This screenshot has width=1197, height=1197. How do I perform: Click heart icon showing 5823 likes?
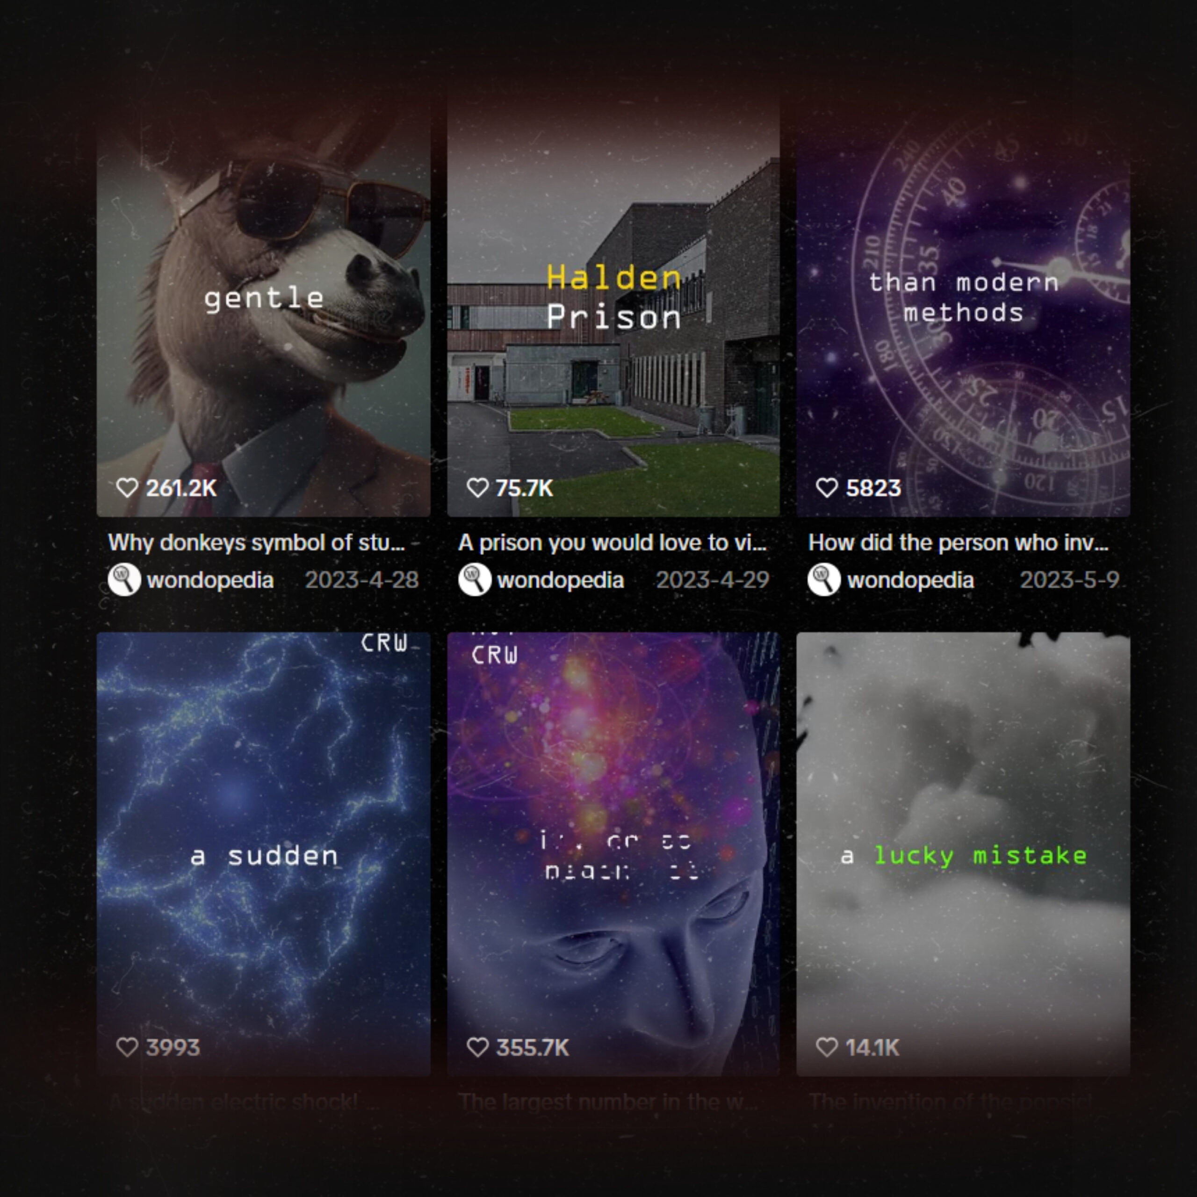(x=827, y=488)
